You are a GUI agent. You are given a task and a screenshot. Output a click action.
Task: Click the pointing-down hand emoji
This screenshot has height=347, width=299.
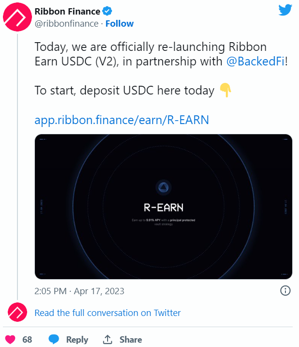(225, 90)
